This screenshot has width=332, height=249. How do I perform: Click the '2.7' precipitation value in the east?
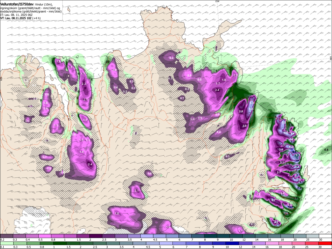(x=279, y=172)
